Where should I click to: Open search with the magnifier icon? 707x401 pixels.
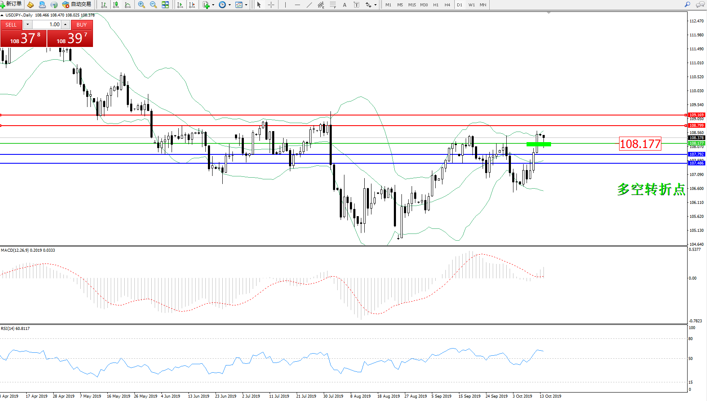click(687, 5)
